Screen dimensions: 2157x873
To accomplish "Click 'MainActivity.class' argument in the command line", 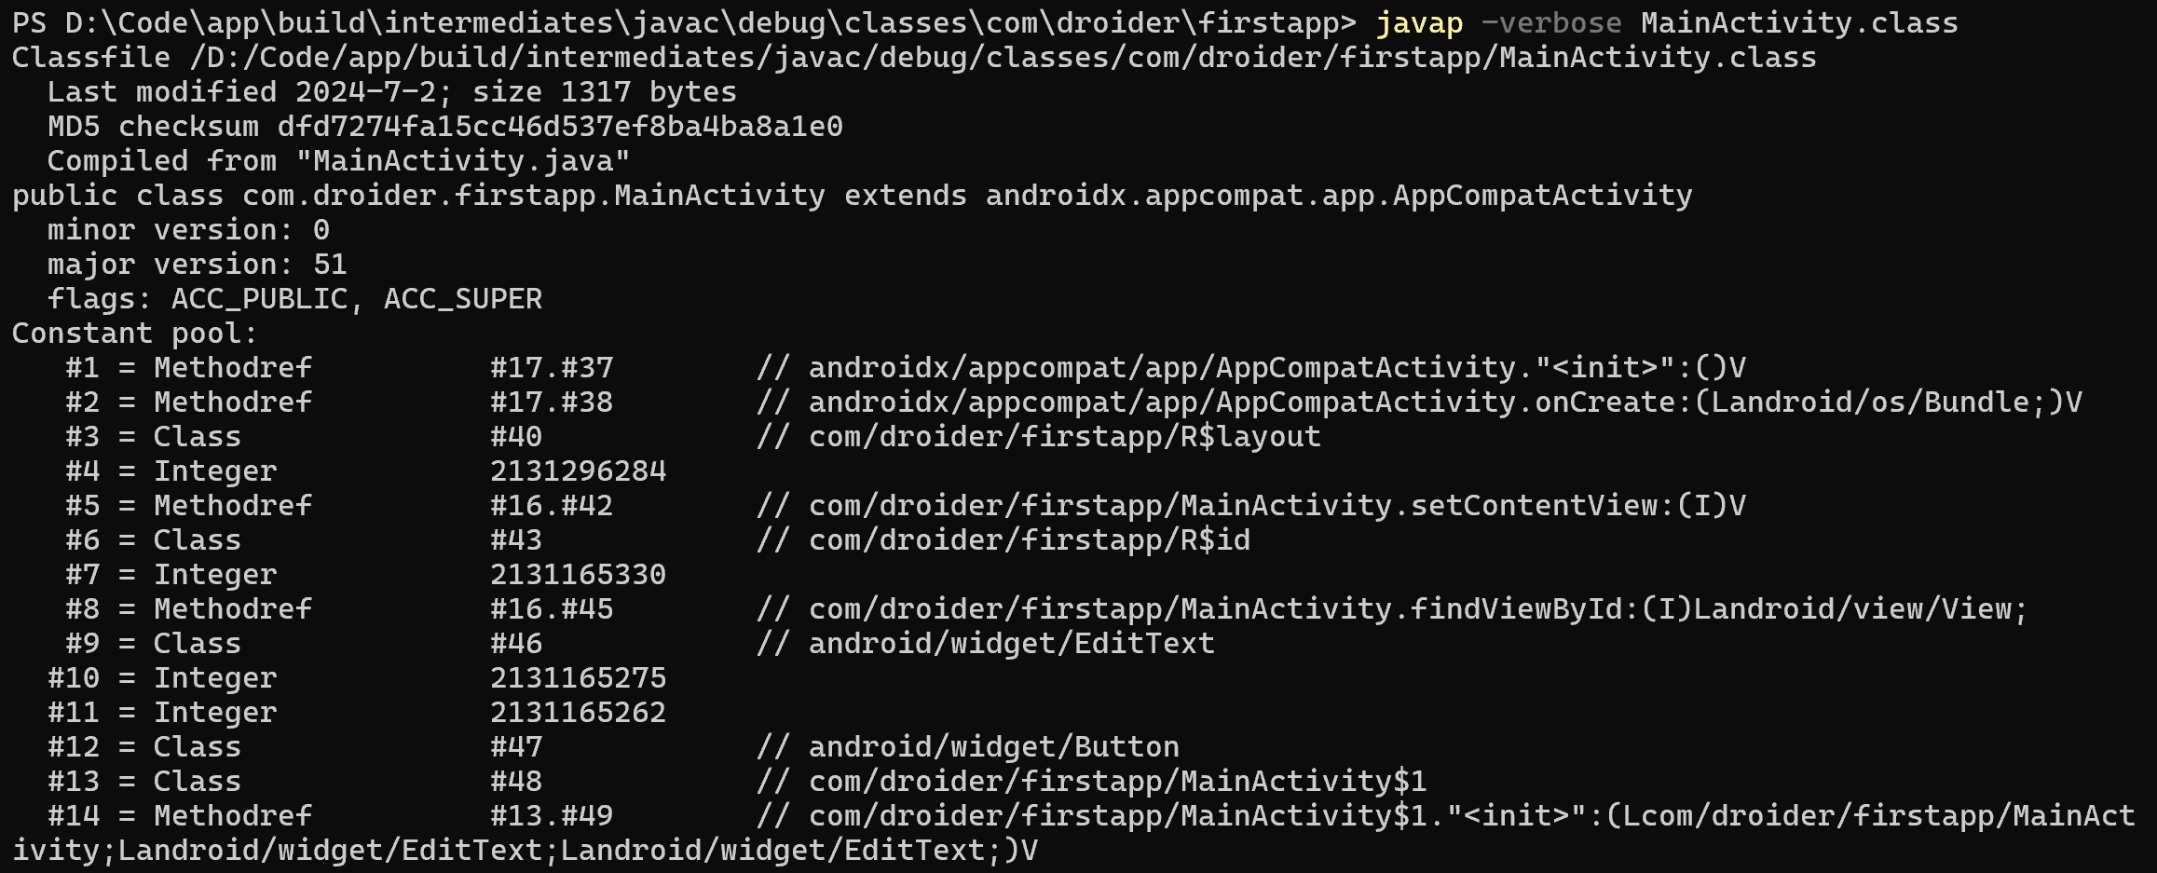I will pos(1799,22).
